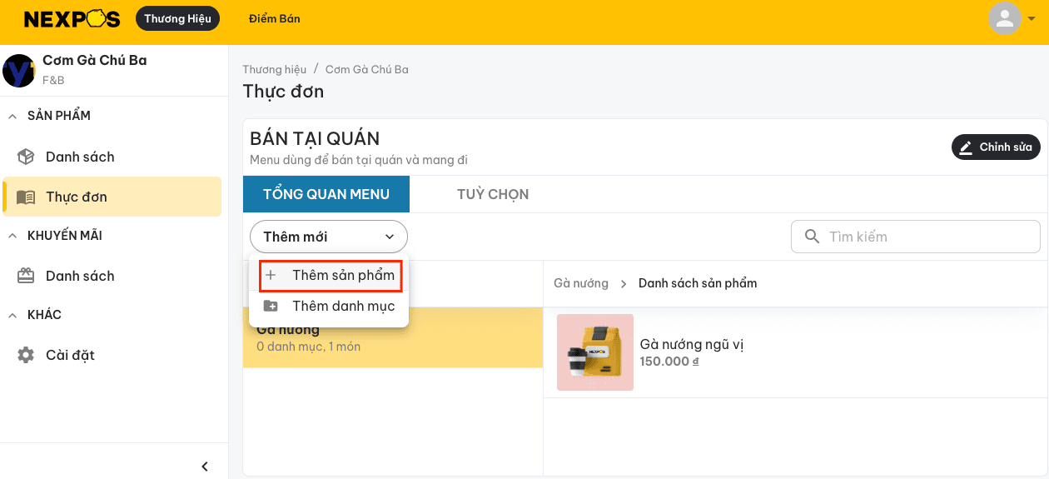Click the 150.000 ₫ price
The width and height of the screenshot is (1049, 479).
[669, 362]
